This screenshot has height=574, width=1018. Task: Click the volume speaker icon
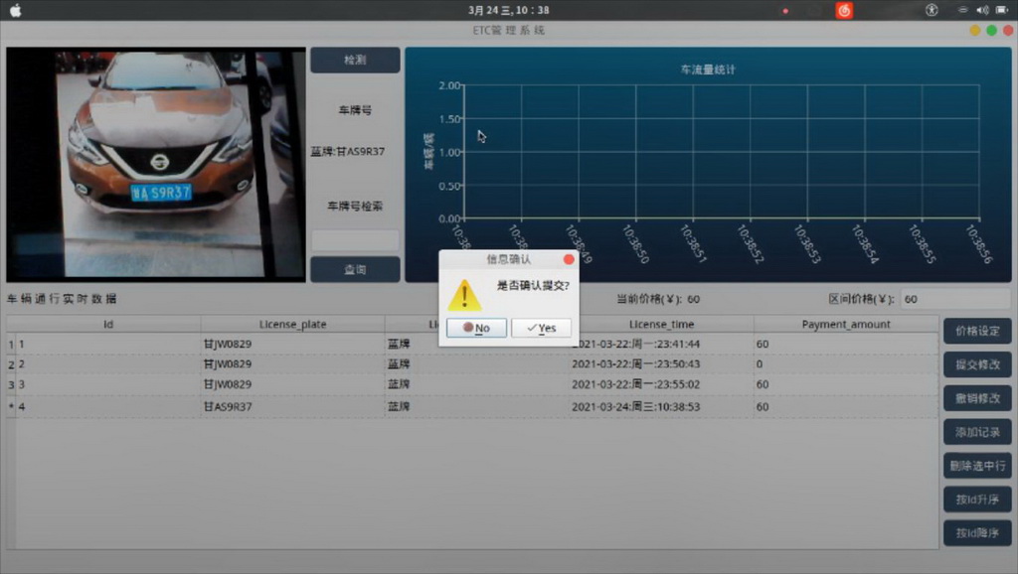tap(982, 10)
